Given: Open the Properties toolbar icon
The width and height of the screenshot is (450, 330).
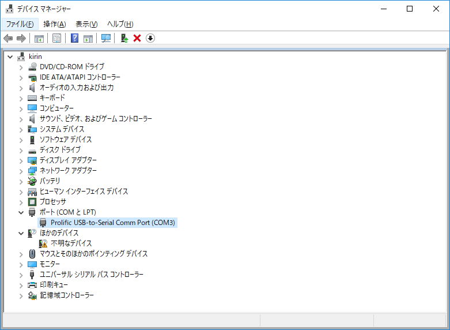Looking at the screenshot, I should tap(57, 38).
